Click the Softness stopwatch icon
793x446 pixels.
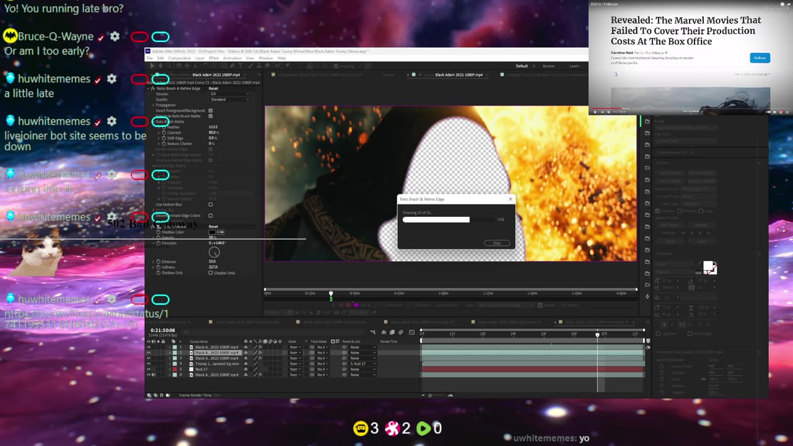pos(159,267)
